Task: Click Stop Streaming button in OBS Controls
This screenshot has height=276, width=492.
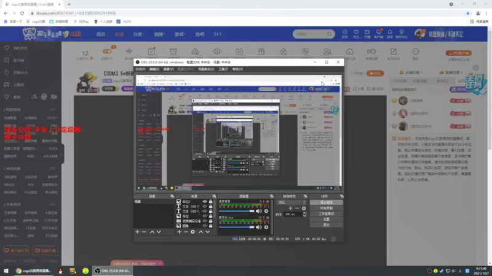Action: coord(327,202)
